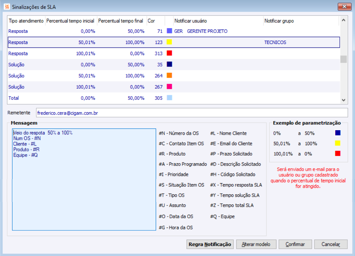Click the #D - Descrição Solicitado tag

236,164
